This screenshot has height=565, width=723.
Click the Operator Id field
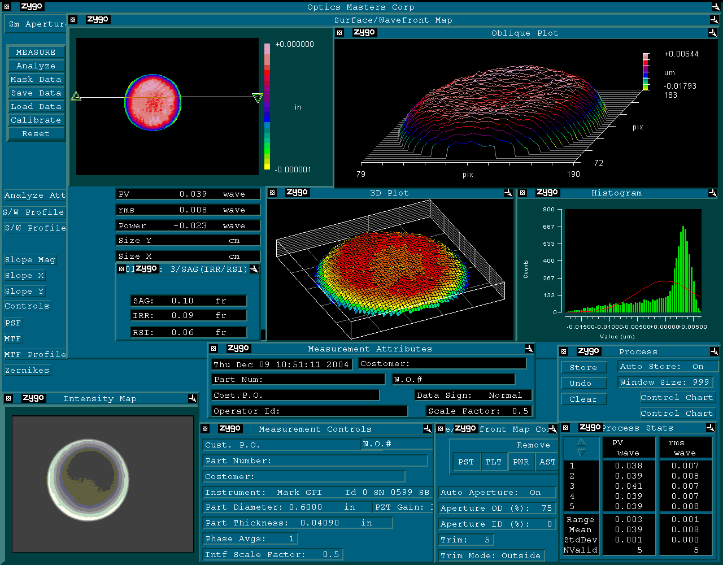pos(310,411)
